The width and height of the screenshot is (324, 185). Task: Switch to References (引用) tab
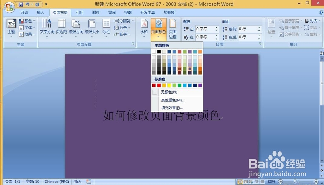pos(80,12)
